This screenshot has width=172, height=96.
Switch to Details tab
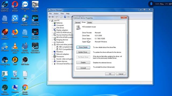pyautogui.click(x=89, y=22)
